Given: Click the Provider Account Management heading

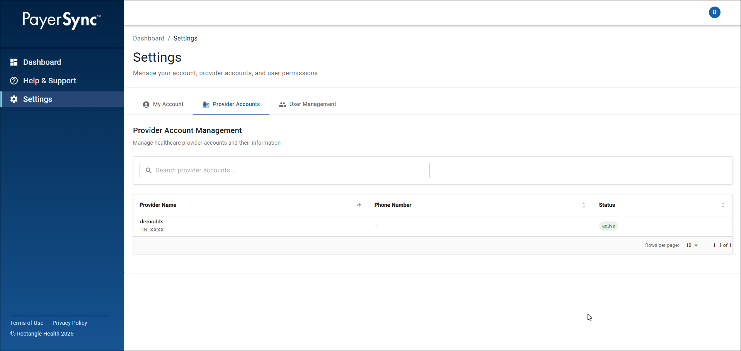Looking at the screenshot, I should [187, 131].
